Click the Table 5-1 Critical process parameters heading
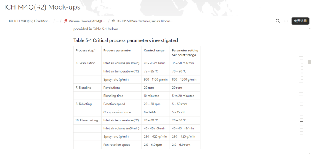 pos(125,40)
